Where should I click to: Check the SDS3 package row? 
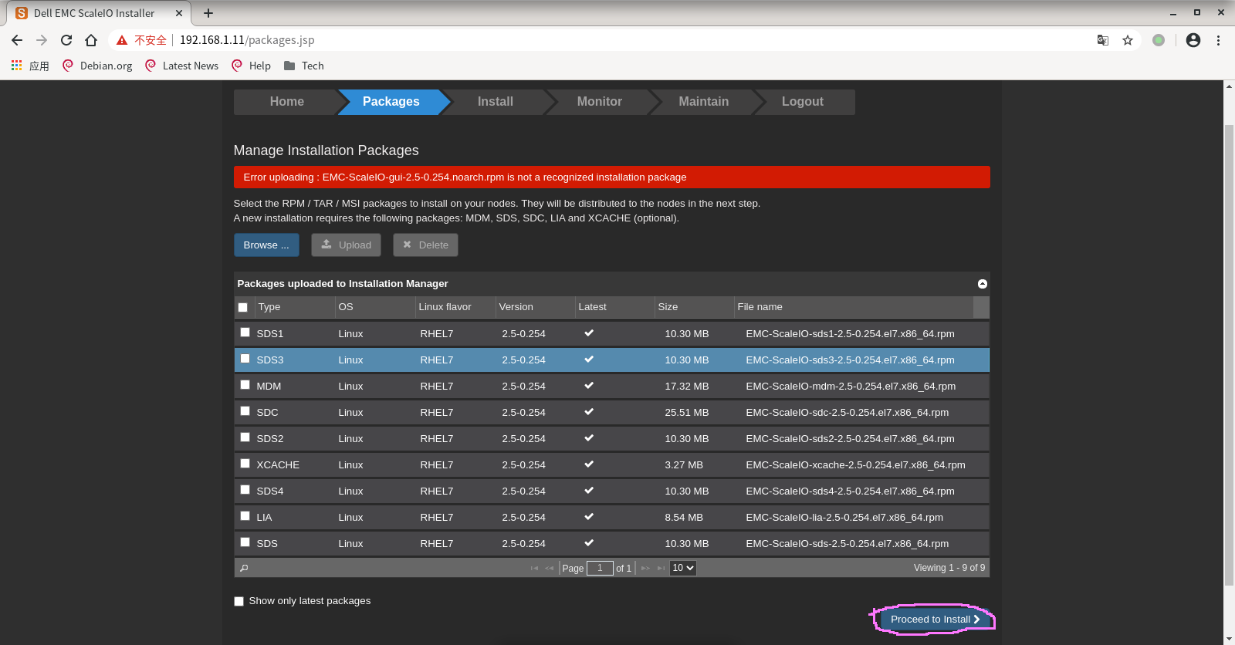coord(245,359)
